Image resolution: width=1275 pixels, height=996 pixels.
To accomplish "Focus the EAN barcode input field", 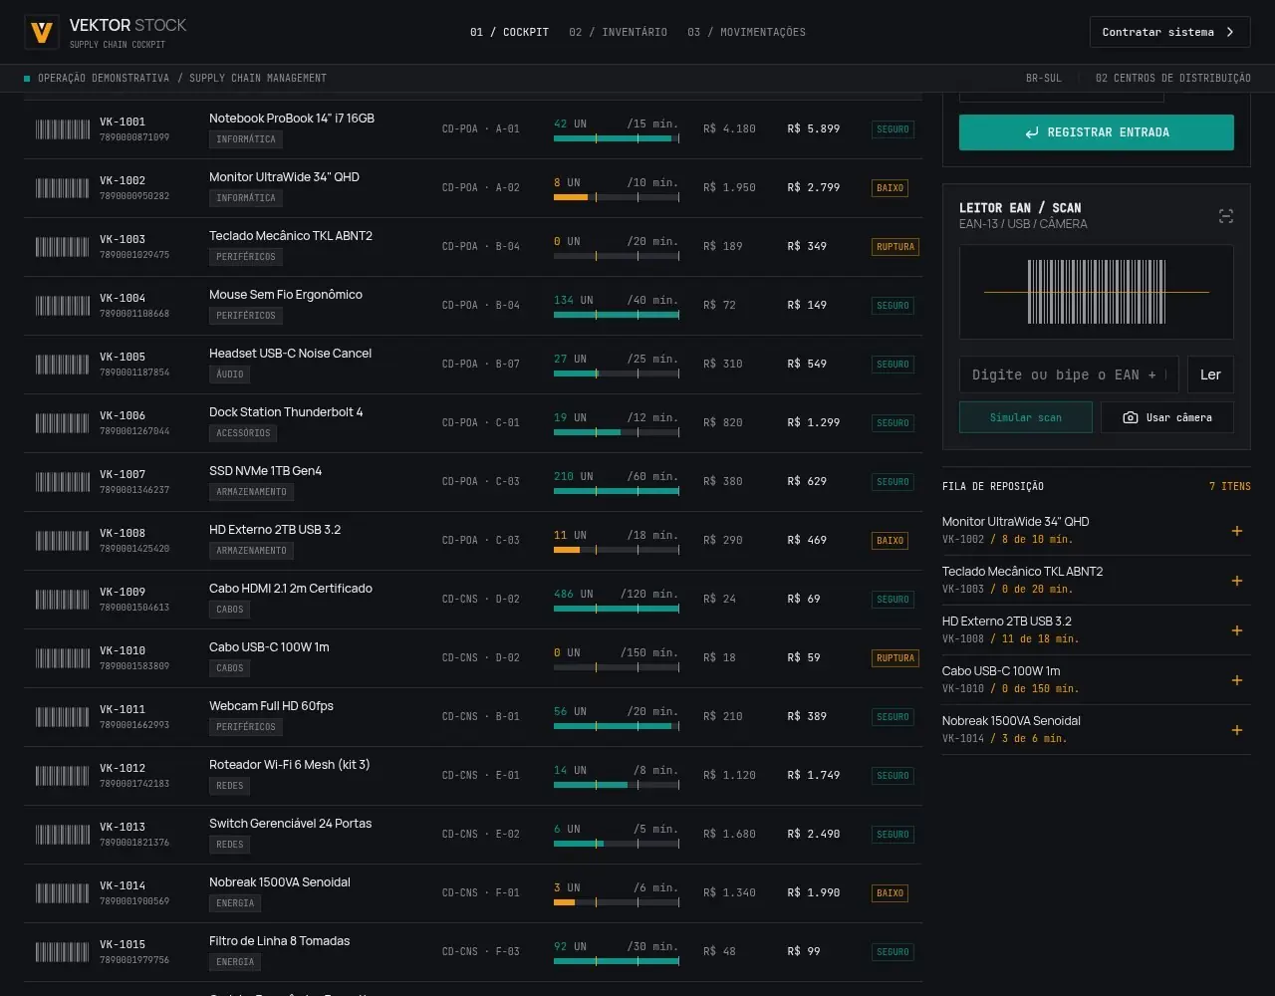I will click(1069, 374).
